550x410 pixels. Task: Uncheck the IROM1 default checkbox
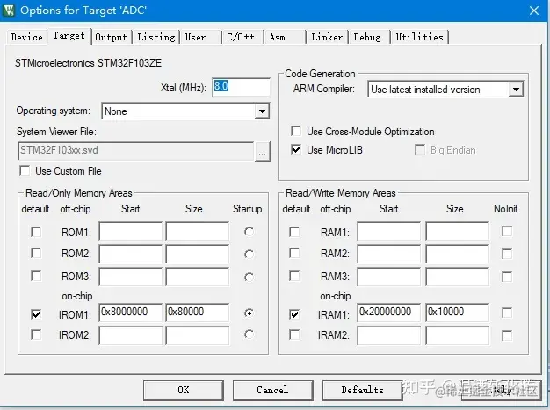36,314
